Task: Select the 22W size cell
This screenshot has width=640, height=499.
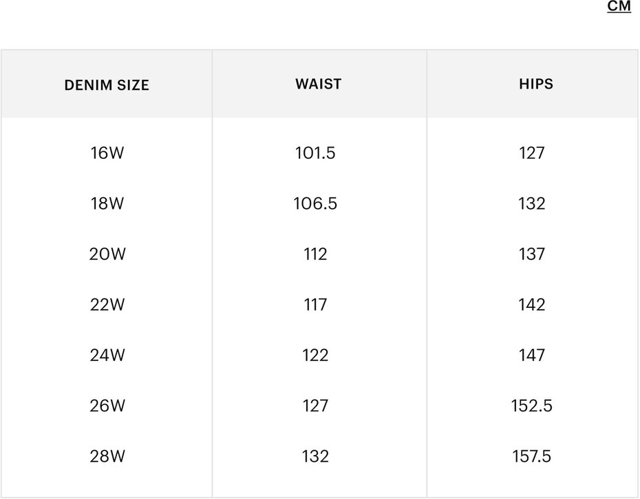Action: click(x=107, y=304)
